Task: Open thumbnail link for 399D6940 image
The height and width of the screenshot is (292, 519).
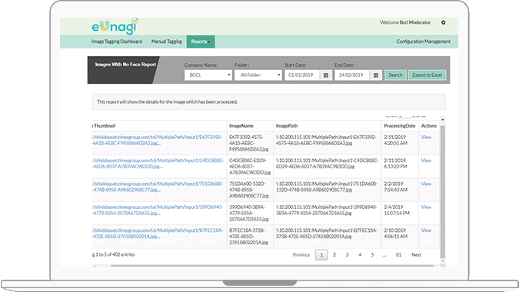Action: click(x=157, y=210)
